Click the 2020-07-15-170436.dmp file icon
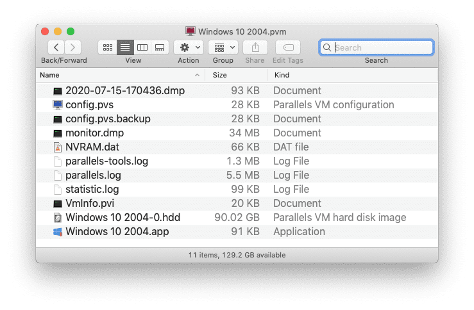474x310 pixels. pos(58,91)
